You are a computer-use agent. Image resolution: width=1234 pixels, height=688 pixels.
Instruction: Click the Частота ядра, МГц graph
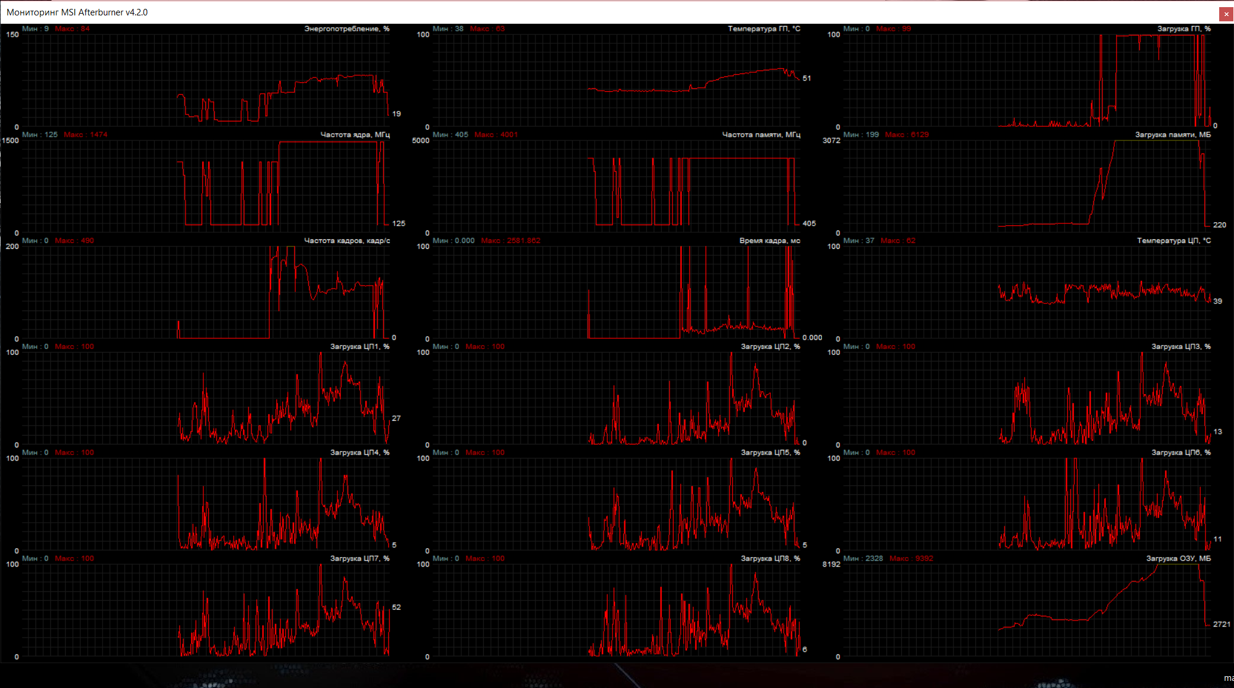[x=206, y=186]
